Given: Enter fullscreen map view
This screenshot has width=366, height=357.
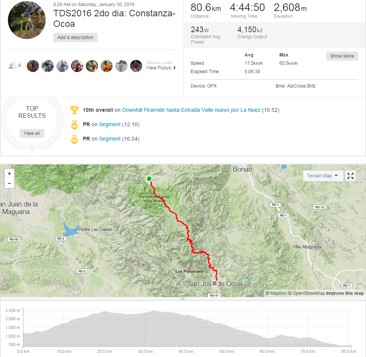Looking at the screenshot, I should [350, 176].
